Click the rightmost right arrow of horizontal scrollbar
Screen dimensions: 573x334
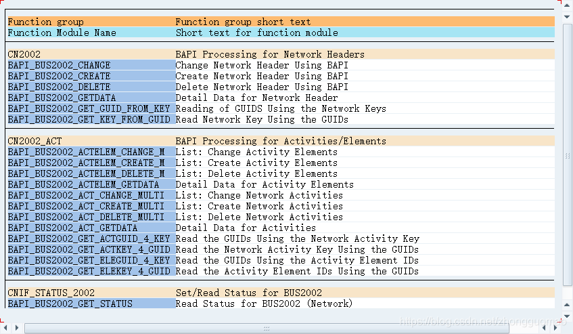pos(556,328)
